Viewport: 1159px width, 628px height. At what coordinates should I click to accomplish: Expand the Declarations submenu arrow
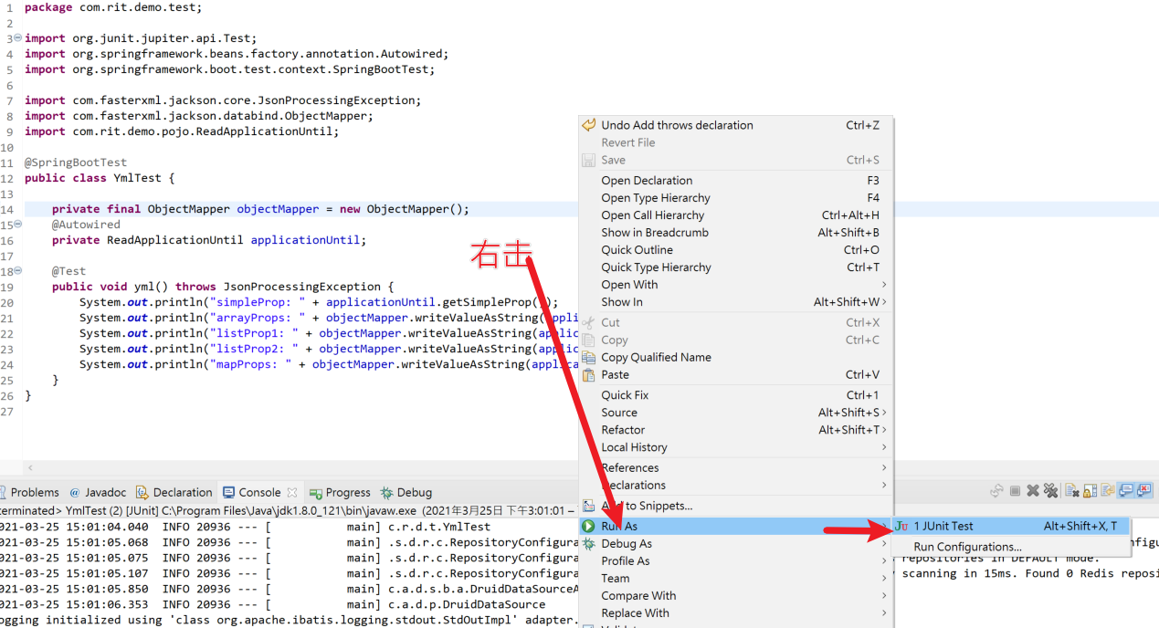[x=884, y=485]
